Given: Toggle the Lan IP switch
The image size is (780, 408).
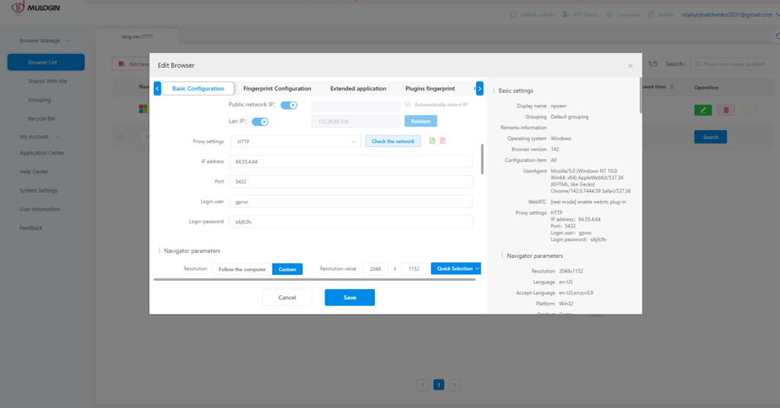Looking at the screenshot, I should click(x=260, y=121).
